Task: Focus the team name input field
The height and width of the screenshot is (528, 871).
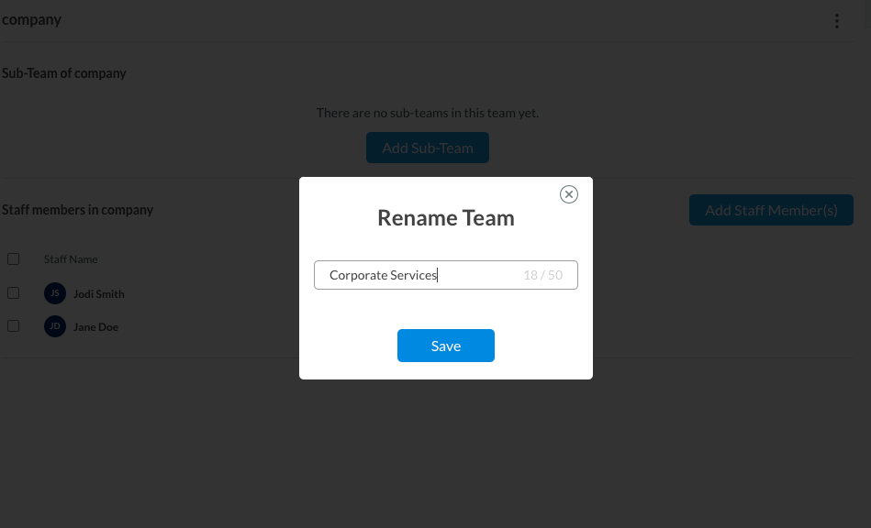Action: coord(418,275)
